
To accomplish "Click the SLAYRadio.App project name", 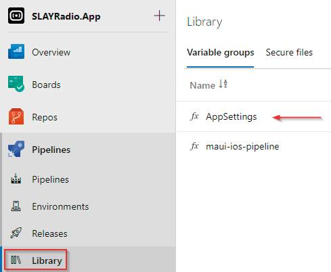I will click(66, 16).
